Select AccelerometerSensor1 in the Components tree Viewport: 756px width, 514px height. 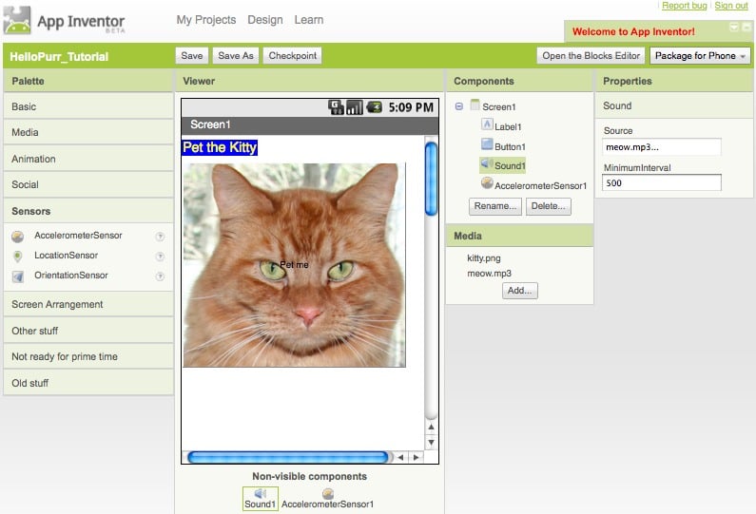pos(540,186)
